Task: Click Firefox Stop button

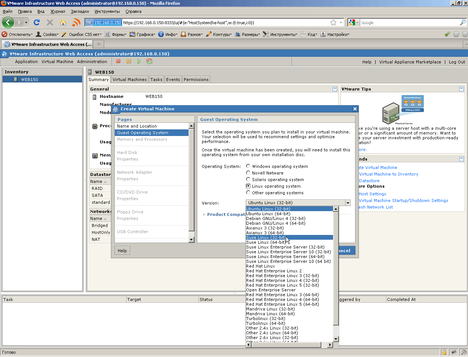Action: [x=50, y=22]
